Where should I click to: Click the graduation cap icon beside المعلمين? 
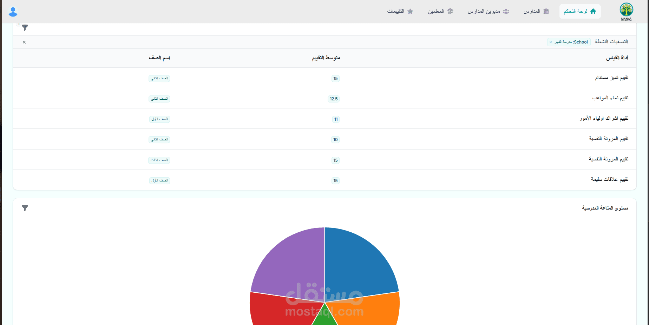[x=450, y=11]
